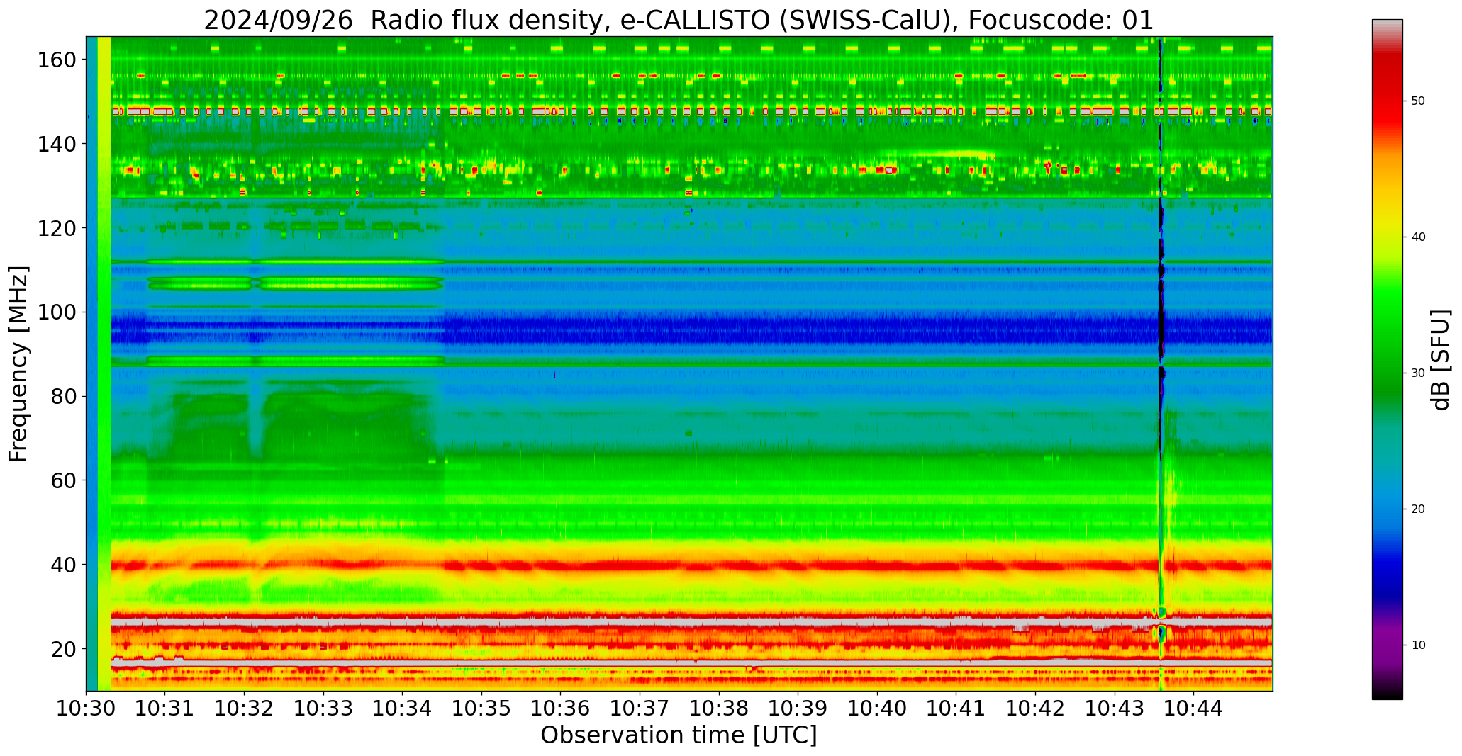
Task: Click the 10:32 time tick label
Action: (245, 709)
